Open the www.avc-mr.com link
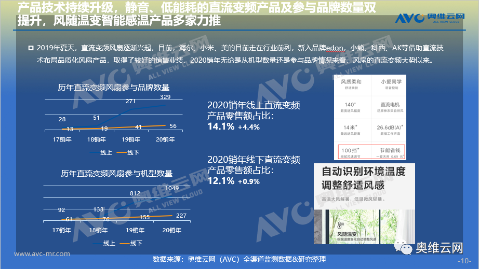Viewport: 479px width, 269px height. 42,254
